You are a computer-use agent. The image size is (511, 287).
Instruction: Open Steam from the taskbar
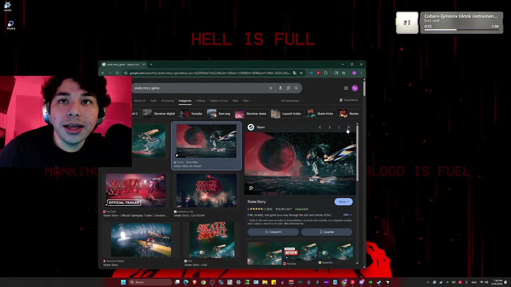point(379,282)
